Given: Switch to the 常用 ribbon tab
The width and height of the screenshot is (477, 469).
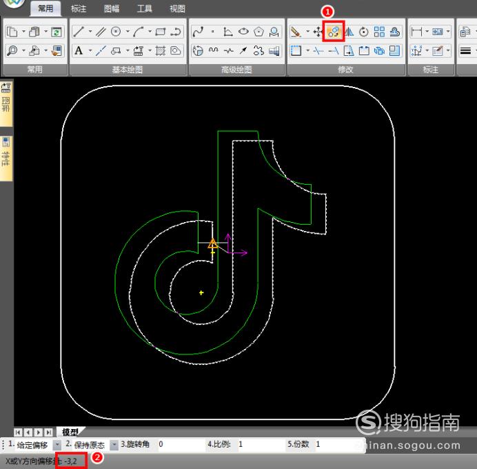Looking at the screenshot, I should pos(45,8).
